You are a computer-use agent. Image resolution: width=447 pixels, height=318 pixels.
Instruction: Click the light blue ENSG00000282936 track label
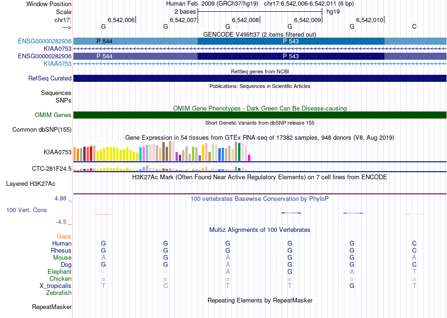click(x=45, y=41)
